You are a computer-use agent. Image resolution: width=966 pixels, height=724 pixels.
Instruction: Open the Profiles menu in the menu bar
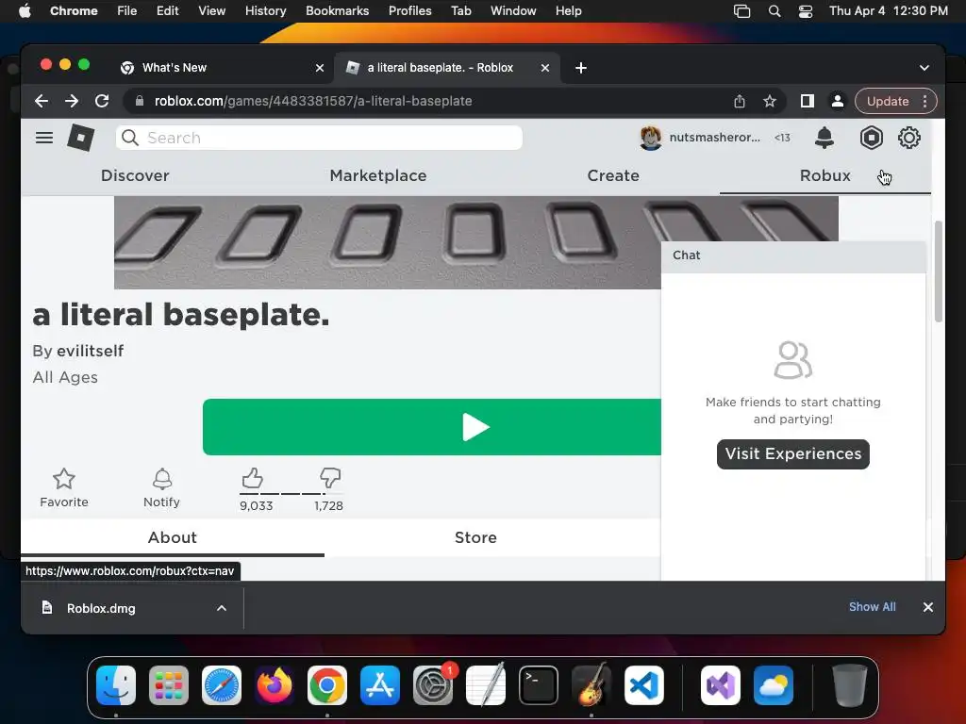pos(409,11)
